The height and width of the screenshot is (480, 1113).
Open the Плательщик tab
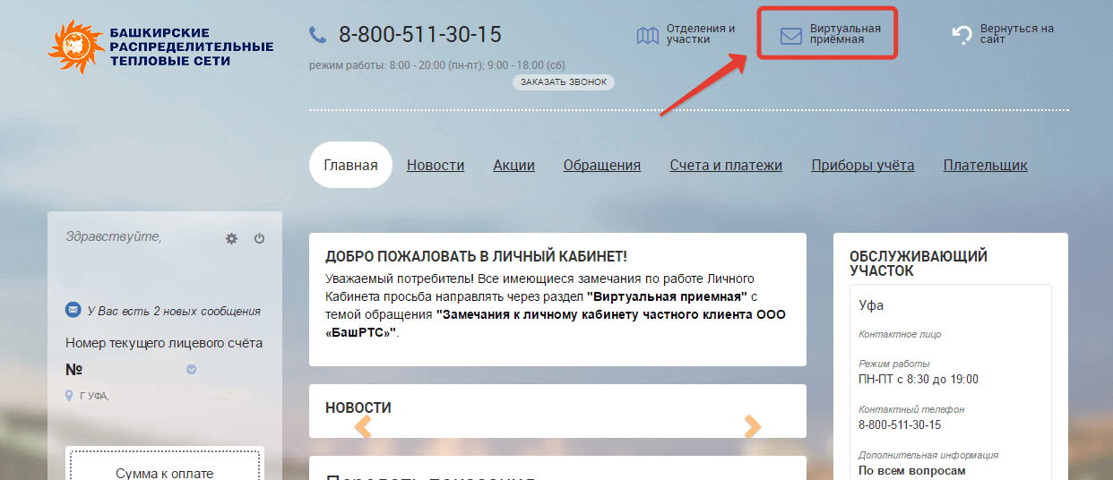point(986,165)
